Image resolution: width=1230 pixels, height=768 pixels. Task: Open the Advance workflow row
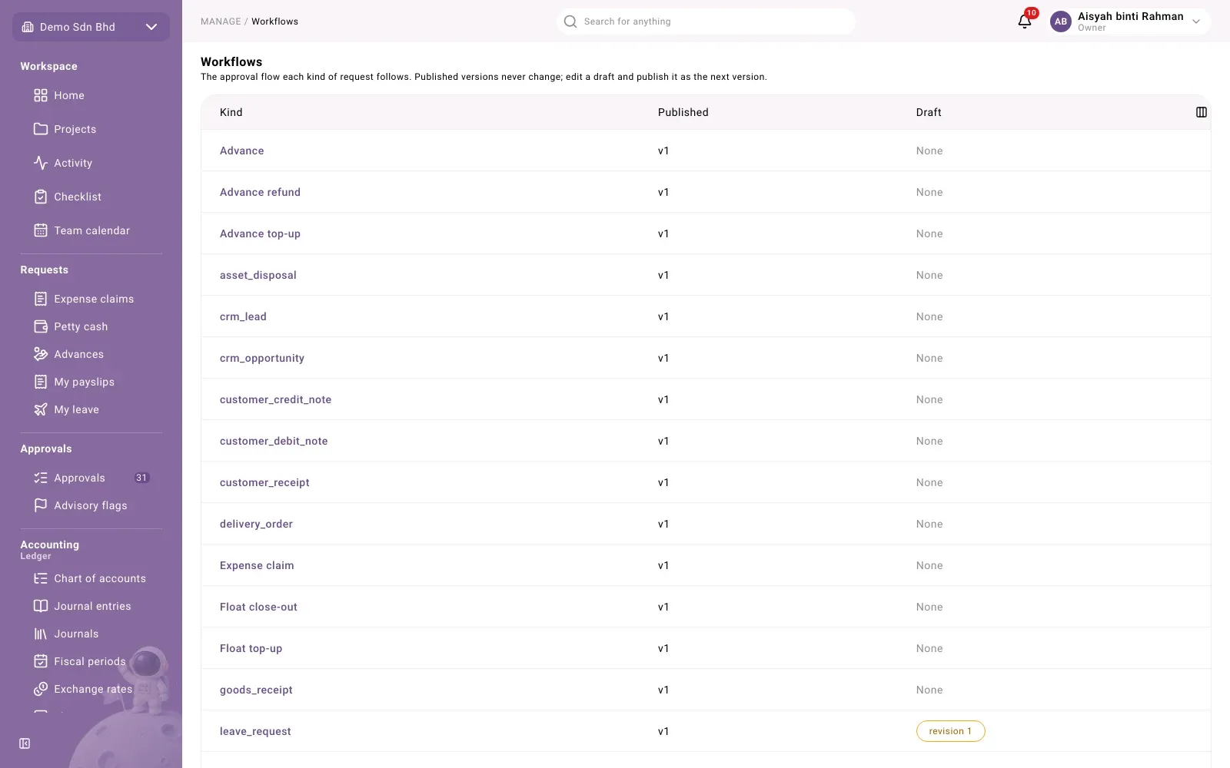click(706, 151)
